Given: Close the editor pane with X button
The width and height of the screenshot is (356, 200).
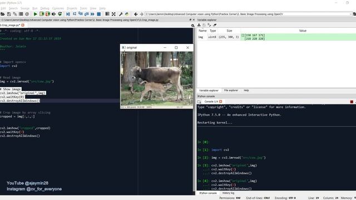Looking at the screenshot, I should pos(194,20).
